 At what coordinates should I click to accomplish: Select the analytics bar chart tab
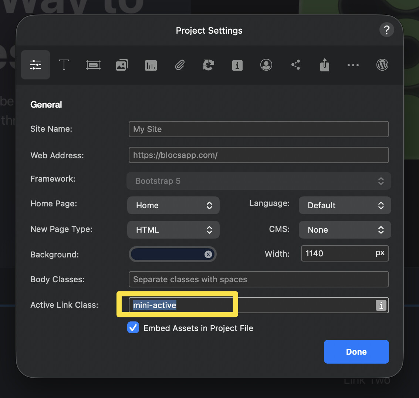pyautogui.click(x=151, y=65)
